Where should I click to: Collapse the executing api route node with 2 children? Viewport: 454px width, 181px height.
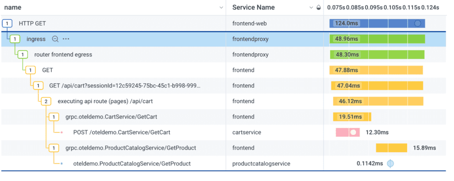46,101
